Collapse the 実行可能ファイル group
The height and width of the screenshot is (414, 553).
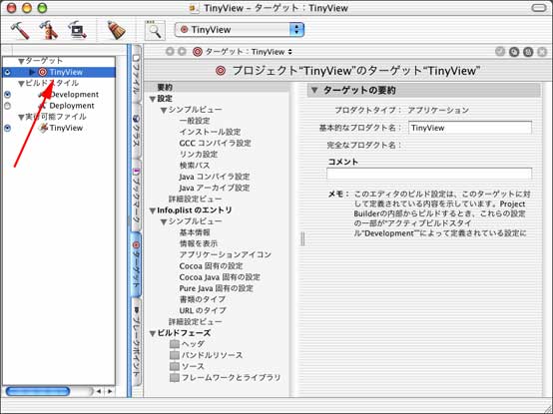click(x=21, y=117)
